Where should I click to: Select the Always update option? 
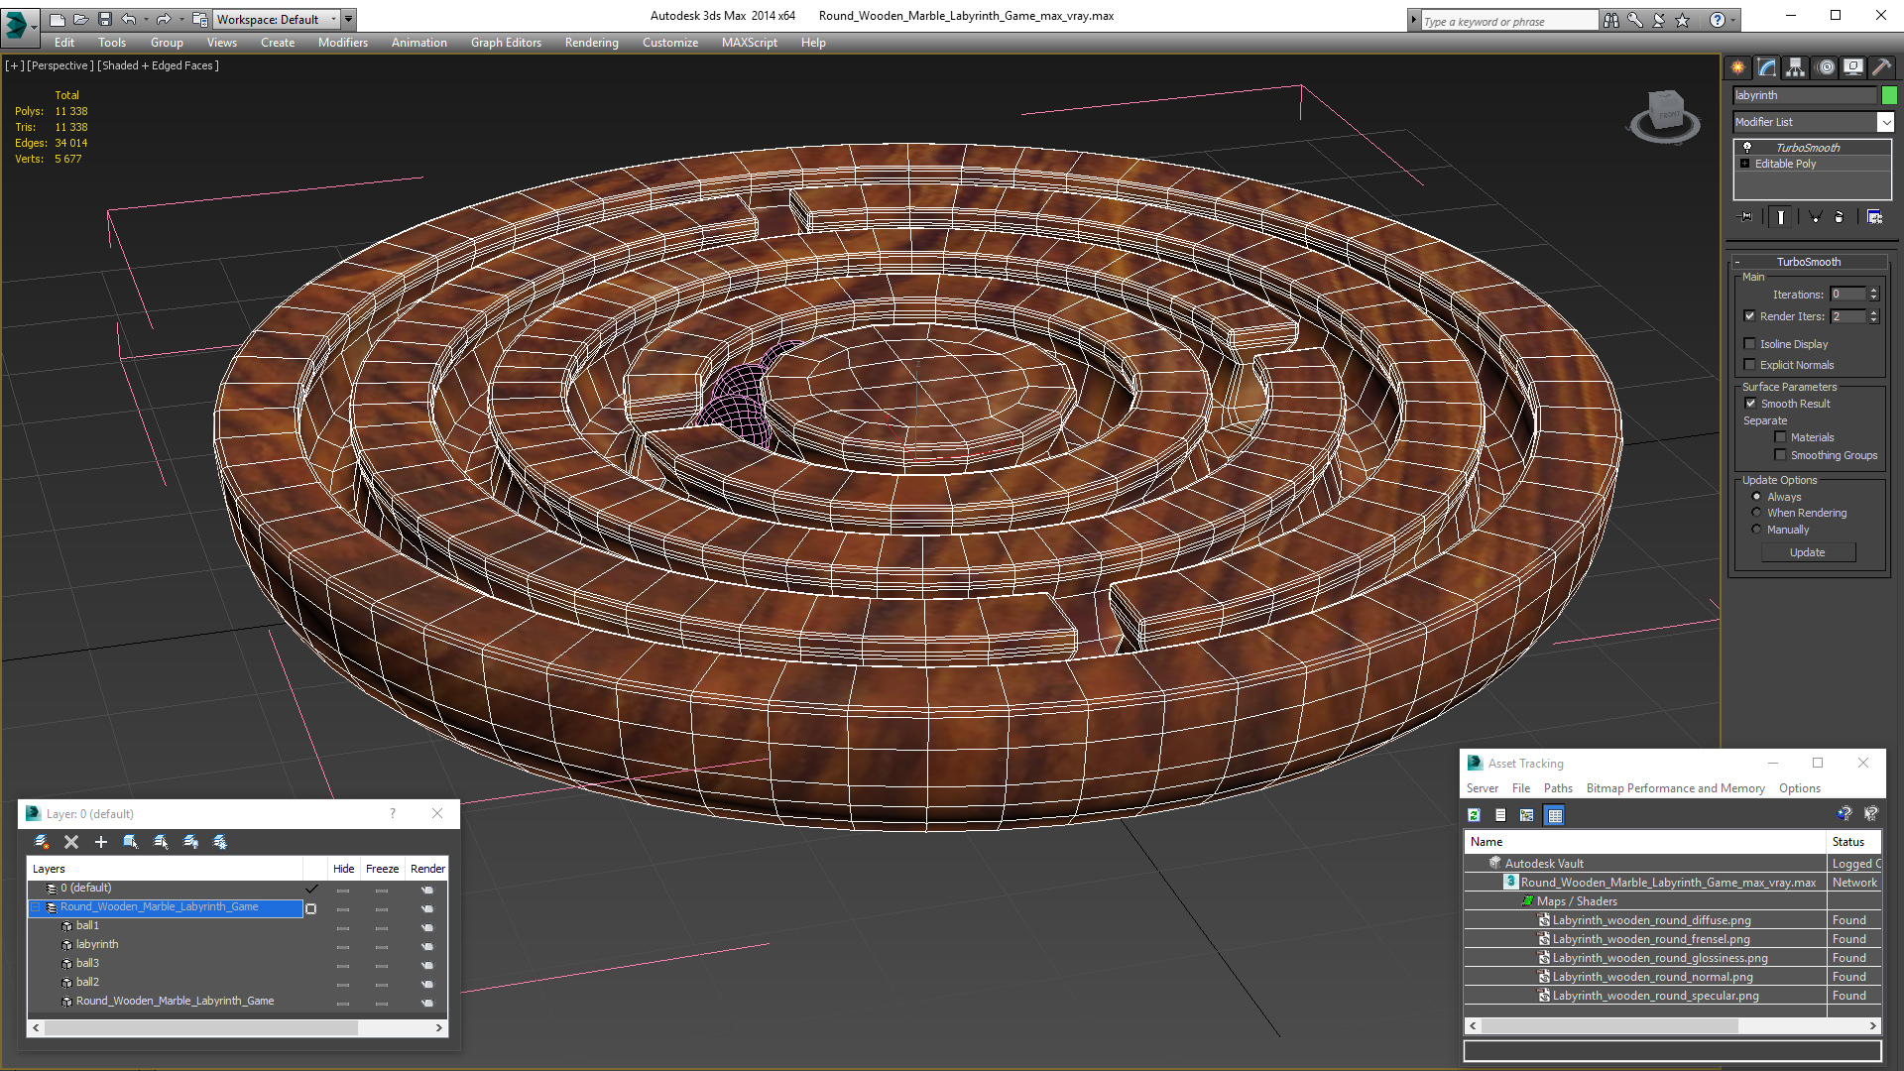[1757, 497]
